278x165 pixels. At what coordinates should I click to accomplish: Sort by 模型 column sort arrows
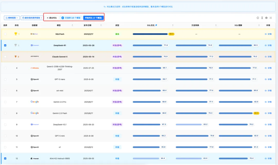pos(72,25)
